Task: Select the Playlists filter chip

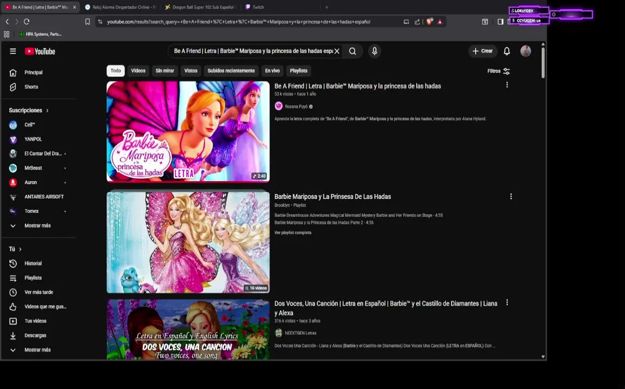Action: pos(299,71)
